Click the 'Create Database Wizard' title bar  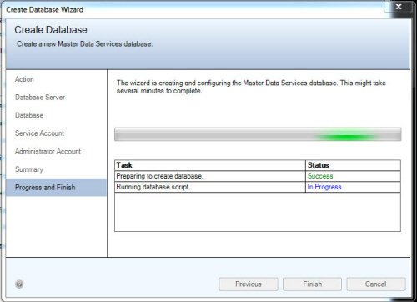(x=44, y=10)
